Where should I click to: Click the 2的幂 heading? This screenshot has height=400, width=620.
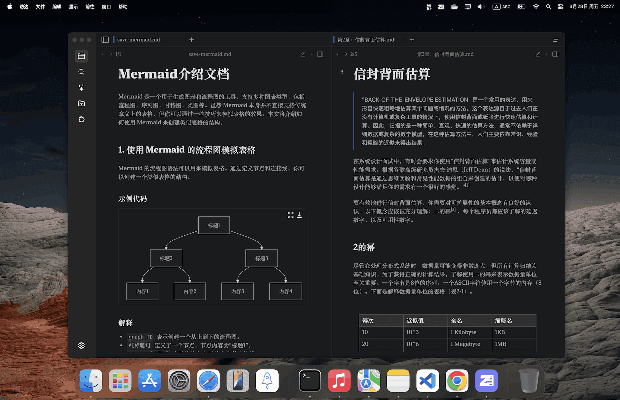(364, 247)
